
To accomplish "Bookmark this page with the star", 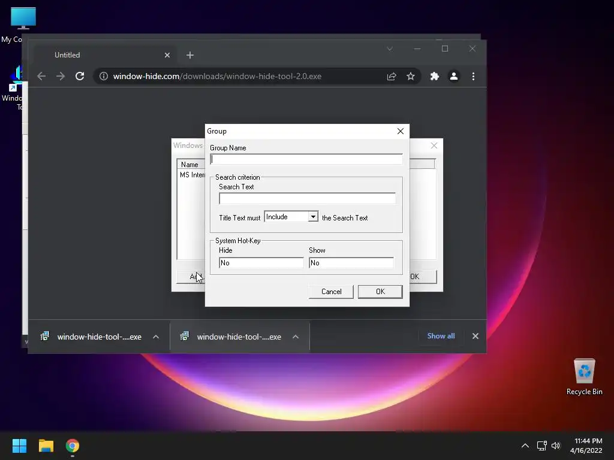I will 410,76.
